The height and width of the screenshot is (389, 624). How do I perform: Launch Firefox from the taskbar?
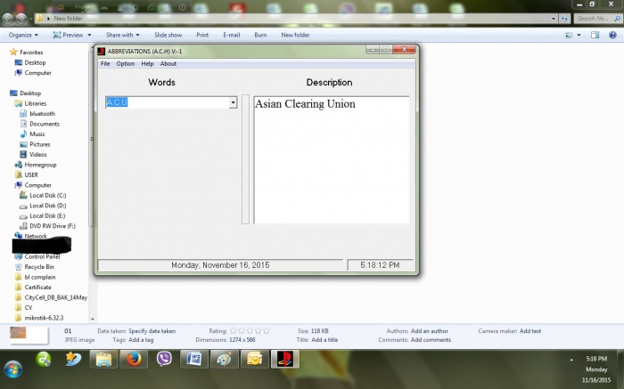click(x=134, y=360)
